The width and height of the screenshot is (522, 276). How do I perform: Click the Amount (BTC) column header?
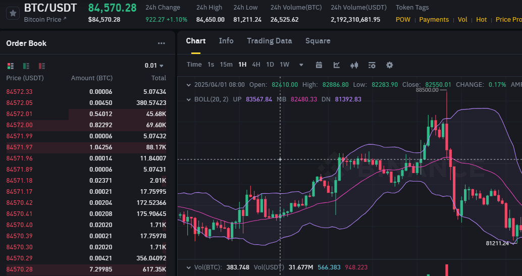tap(92, 78)
